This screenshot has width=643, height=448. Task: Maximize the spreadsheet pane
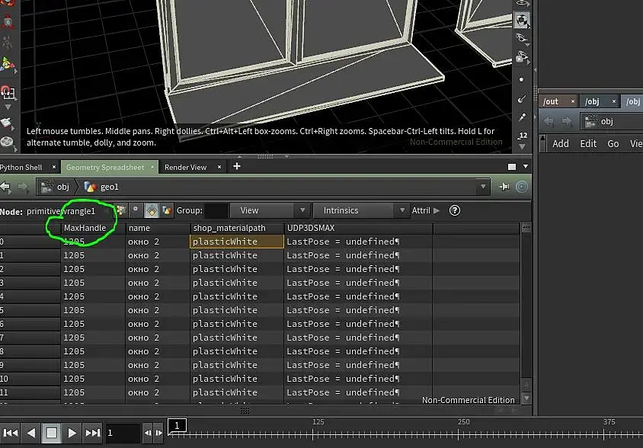[512, 166]
